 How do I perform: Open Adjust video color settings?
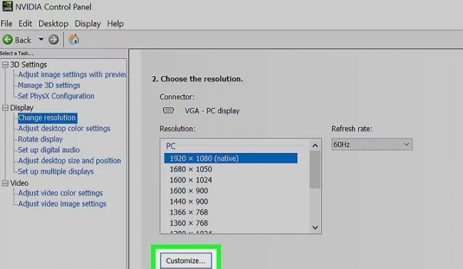(61, 193)
